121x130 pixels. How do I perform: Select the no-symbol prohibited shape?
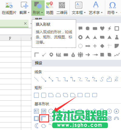[x=109, y=119]
